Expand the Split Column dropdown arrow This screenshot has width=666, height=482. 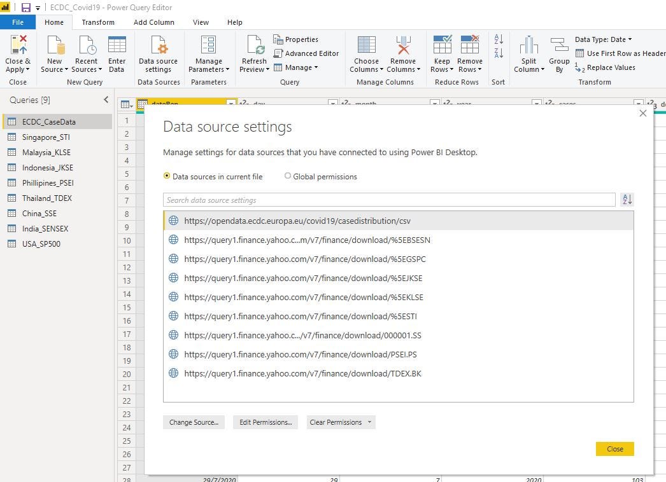pos(542,69)
